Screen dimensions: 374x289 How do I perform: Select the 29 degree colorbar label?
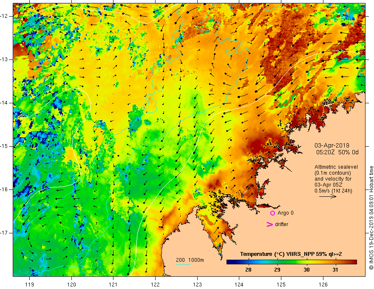[x=277, y=270]
